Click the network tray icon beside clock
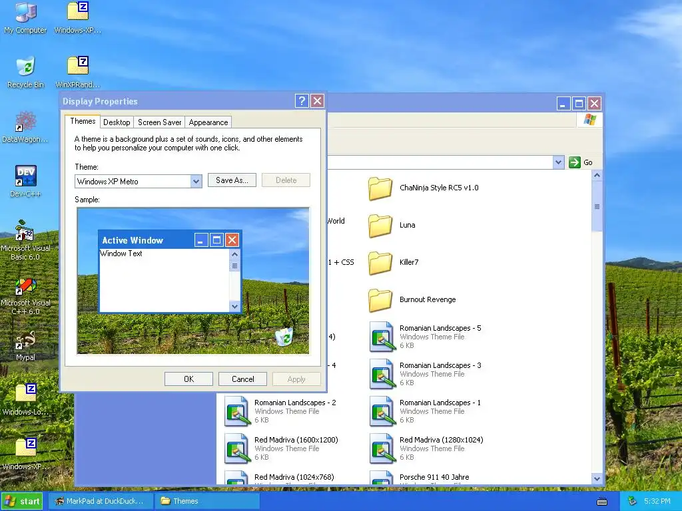Image resolution: width=682 pixels, height=511 pixels. tap(633, 501)
